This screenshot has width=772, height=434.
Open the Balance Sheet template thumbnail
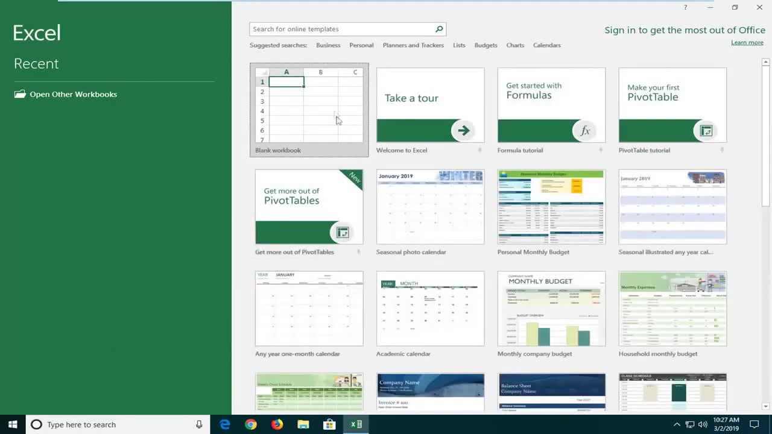[x=551, y=392]
